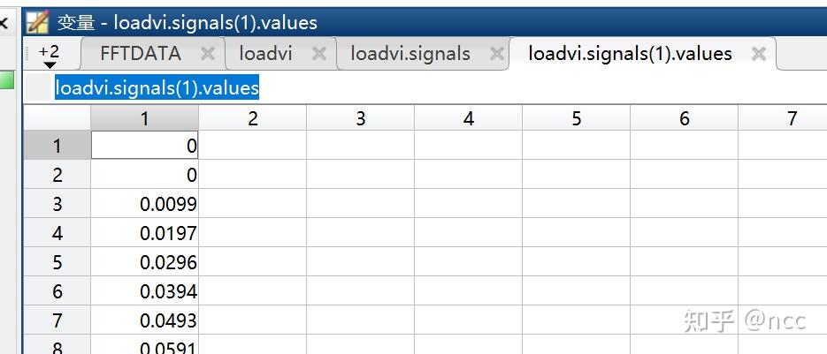Select column header 4
The image size is (827, 354).
[468, 118]
